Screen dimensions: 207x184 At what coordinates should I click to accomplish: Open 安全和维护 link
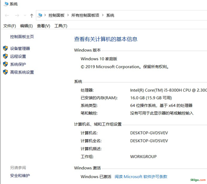click(20, 176)
